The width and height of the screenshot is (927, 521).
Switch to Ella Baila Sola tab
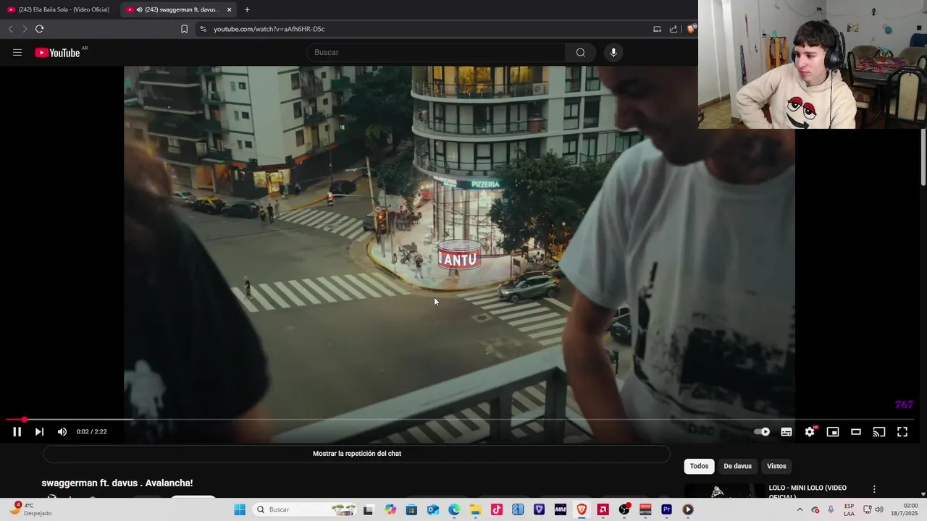click(x=59, y=9)
